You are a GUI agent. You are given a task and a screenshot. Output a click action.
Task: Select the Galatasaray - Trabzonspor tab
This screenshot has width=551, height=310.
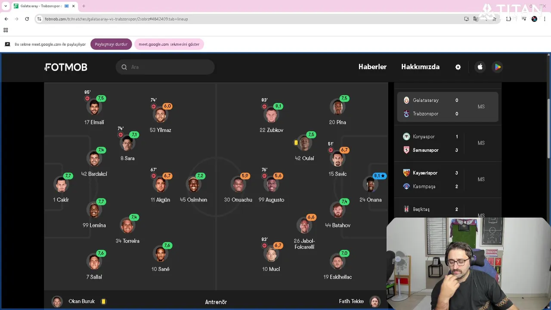(44, 6)
